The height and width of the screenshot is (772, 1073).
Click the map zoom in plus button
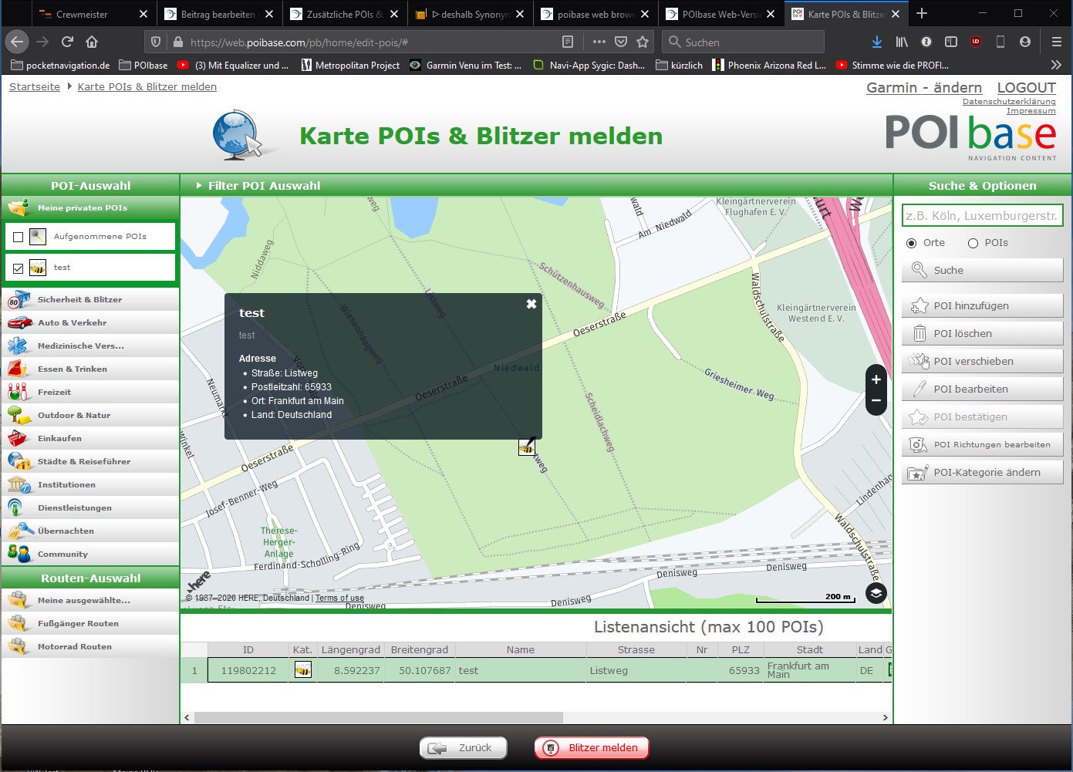pos(876,379)
